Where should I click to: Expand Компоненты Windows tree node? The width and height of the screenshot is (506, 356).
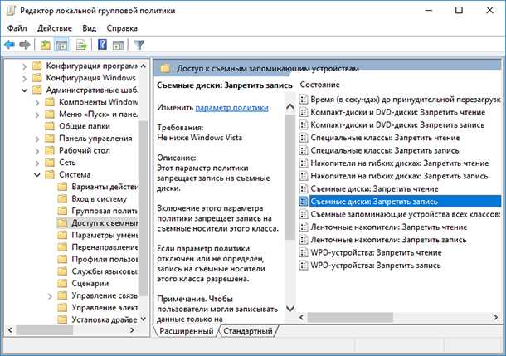click(x=37, y=103)
